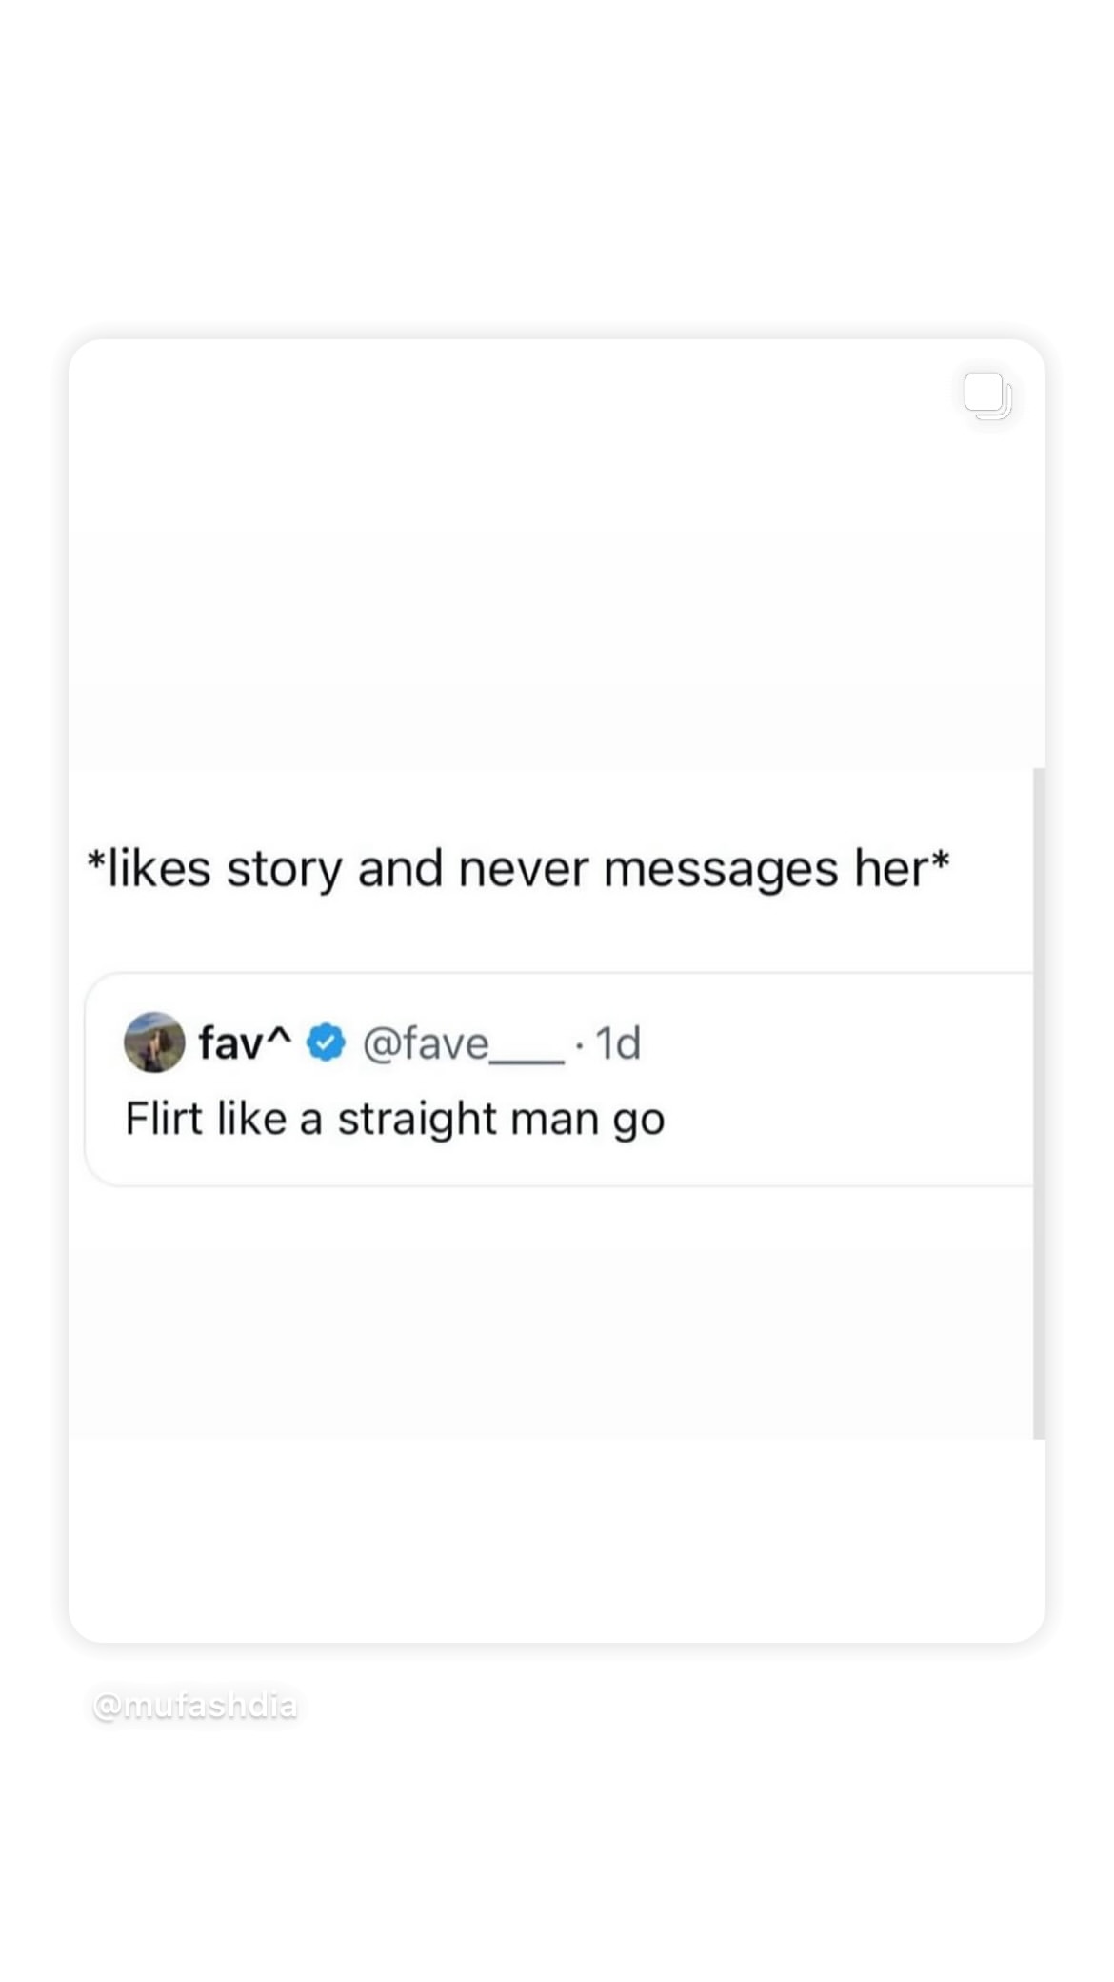This screenshot has width=1114, height=1982.
Task: Select the text "Flirt like a straight man go"
Action: 395,1119
